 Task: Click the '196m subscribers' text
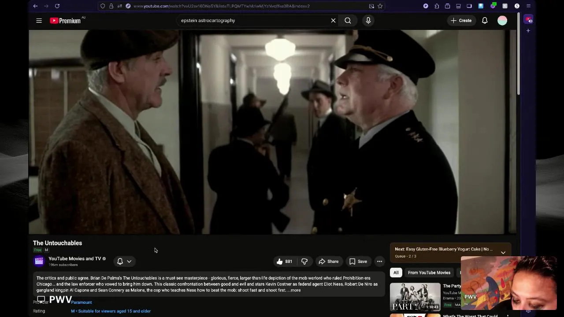point(63,265)
